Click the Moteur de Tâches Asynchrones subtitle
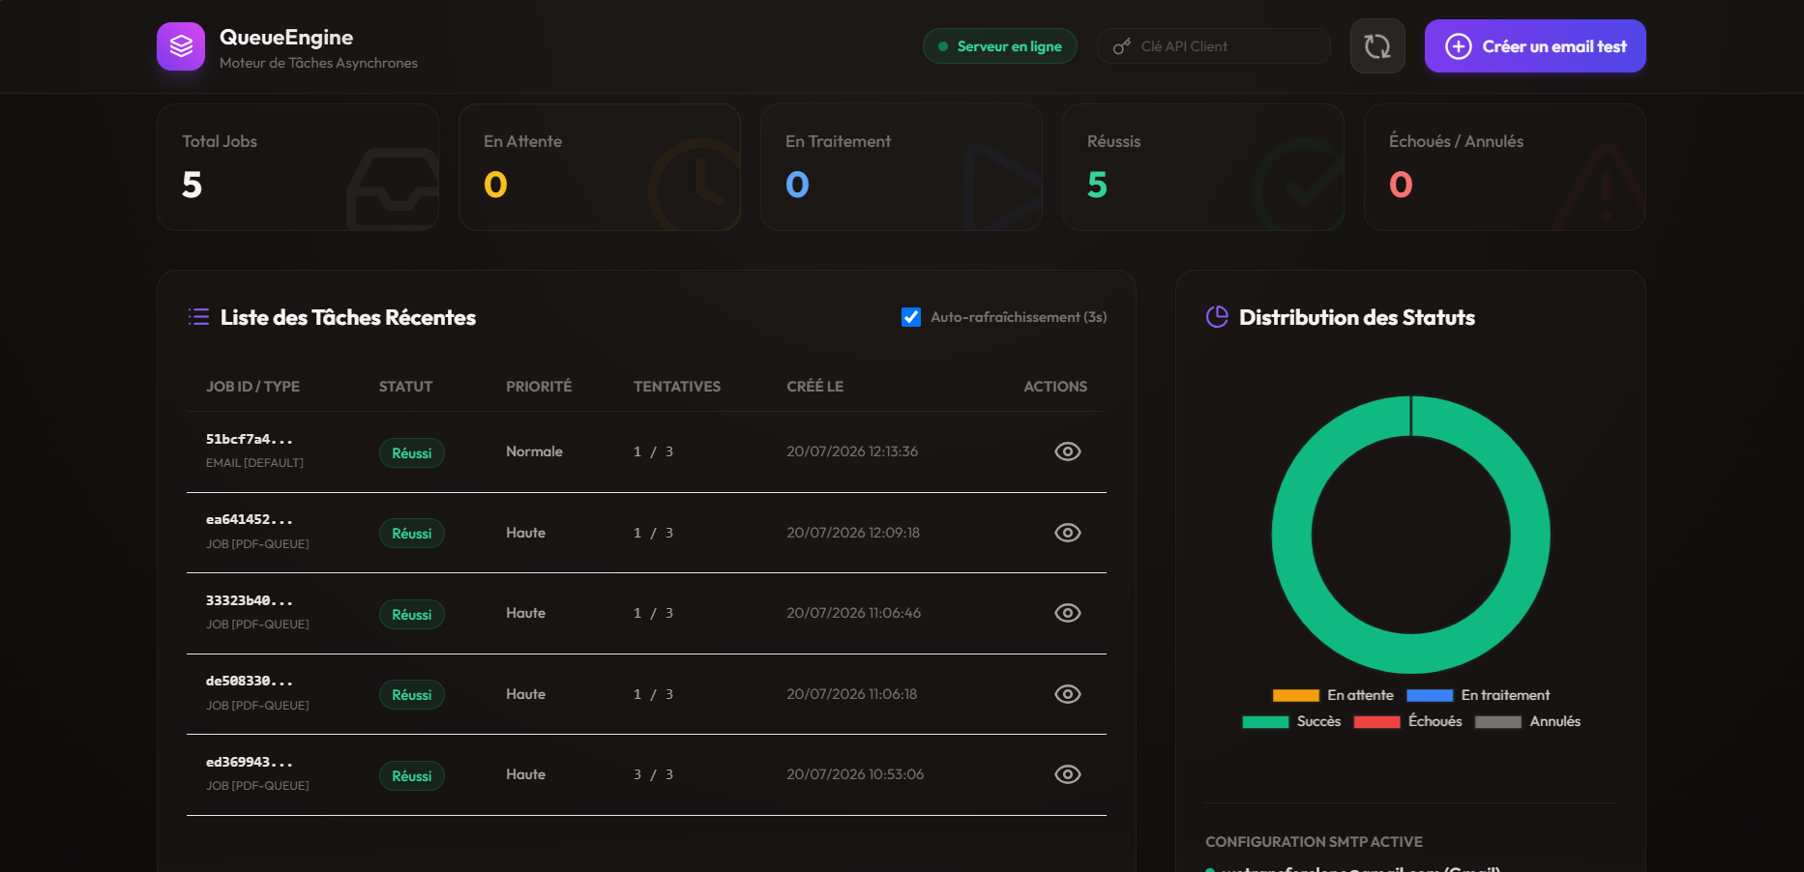This screenshot has height=872, width=1804. click(318, 63)
